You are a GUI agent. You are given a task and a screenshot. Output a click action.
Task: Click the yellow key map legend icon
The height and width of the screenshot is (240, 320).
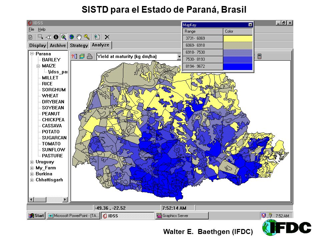pos(87,37)
